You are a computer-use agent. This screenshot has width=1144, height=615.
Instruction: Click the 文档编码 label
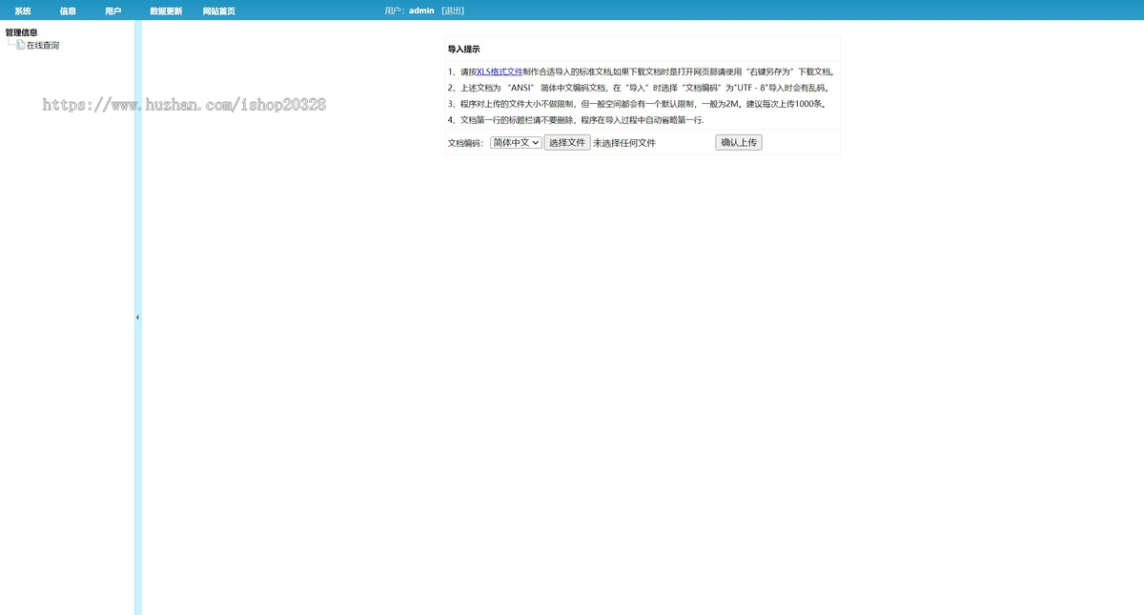point(465,143)
